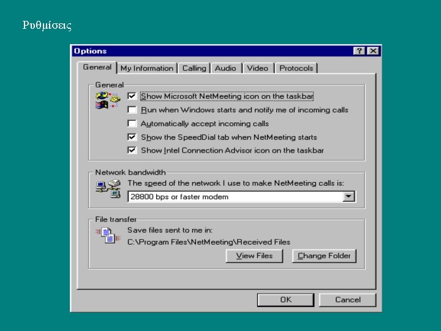This screenshot has height=331, width=441.
Task: Switch to the Calling tab
Action: click(194, 69)
